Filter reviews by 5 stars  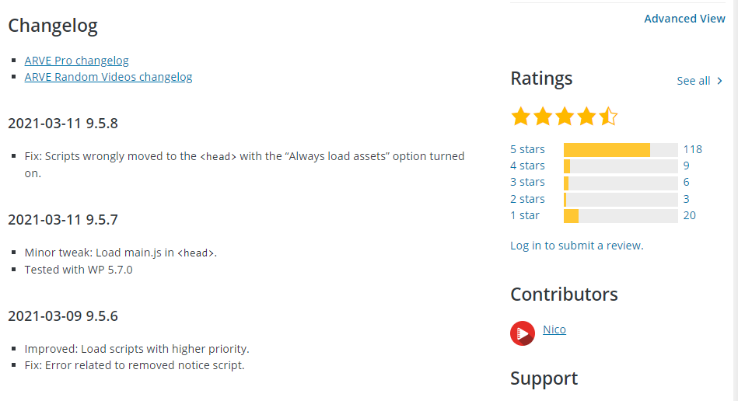click(x=527, y=149)
